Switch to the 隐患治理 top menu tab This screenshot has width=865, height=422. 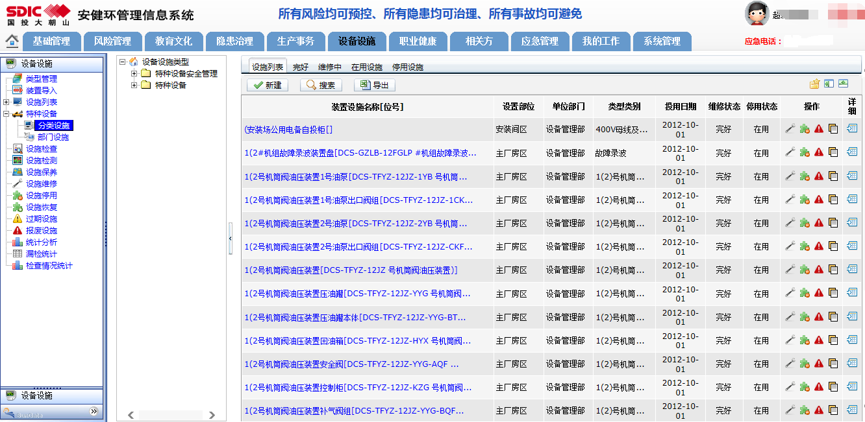[234, 41]
